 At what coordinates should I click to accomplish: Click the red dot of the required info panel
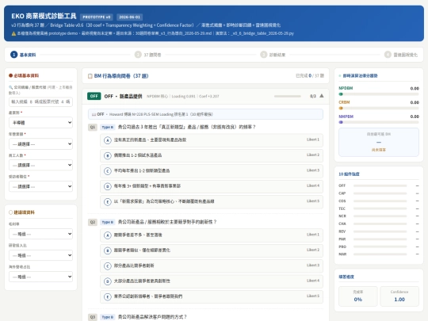point(10,75)
